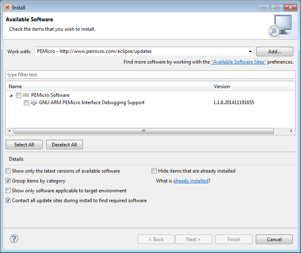Click the Select All button
The image size is (301, 253).
[24, 144]
